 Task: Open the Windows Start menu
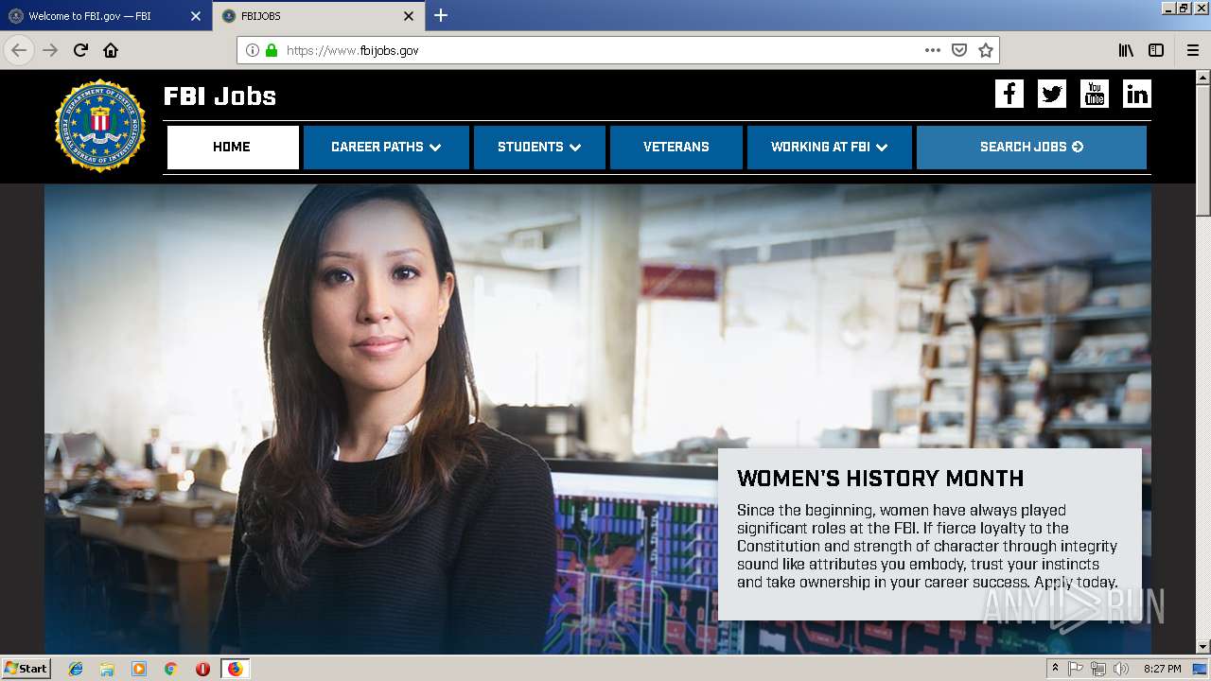point(26,669)
